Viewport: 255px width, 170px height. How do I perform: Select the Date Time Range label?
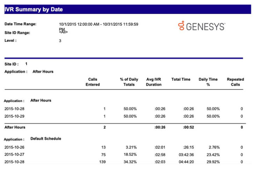coord(20,24)
